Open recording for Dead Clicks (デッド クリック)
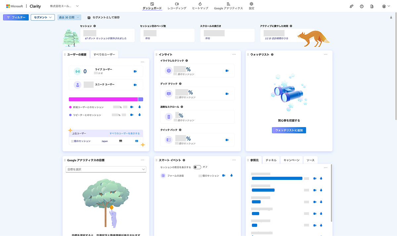 tap(227, 94)
